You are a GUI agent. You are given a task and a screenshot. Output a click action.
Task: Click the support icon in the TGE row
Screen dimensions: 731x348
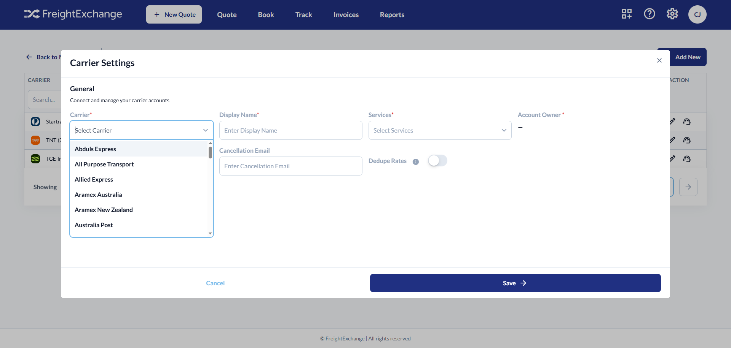coord(687,159)
